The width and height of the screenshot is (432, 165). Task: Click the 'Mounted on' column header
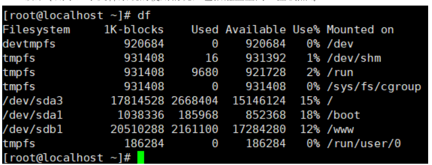point(360,30)
